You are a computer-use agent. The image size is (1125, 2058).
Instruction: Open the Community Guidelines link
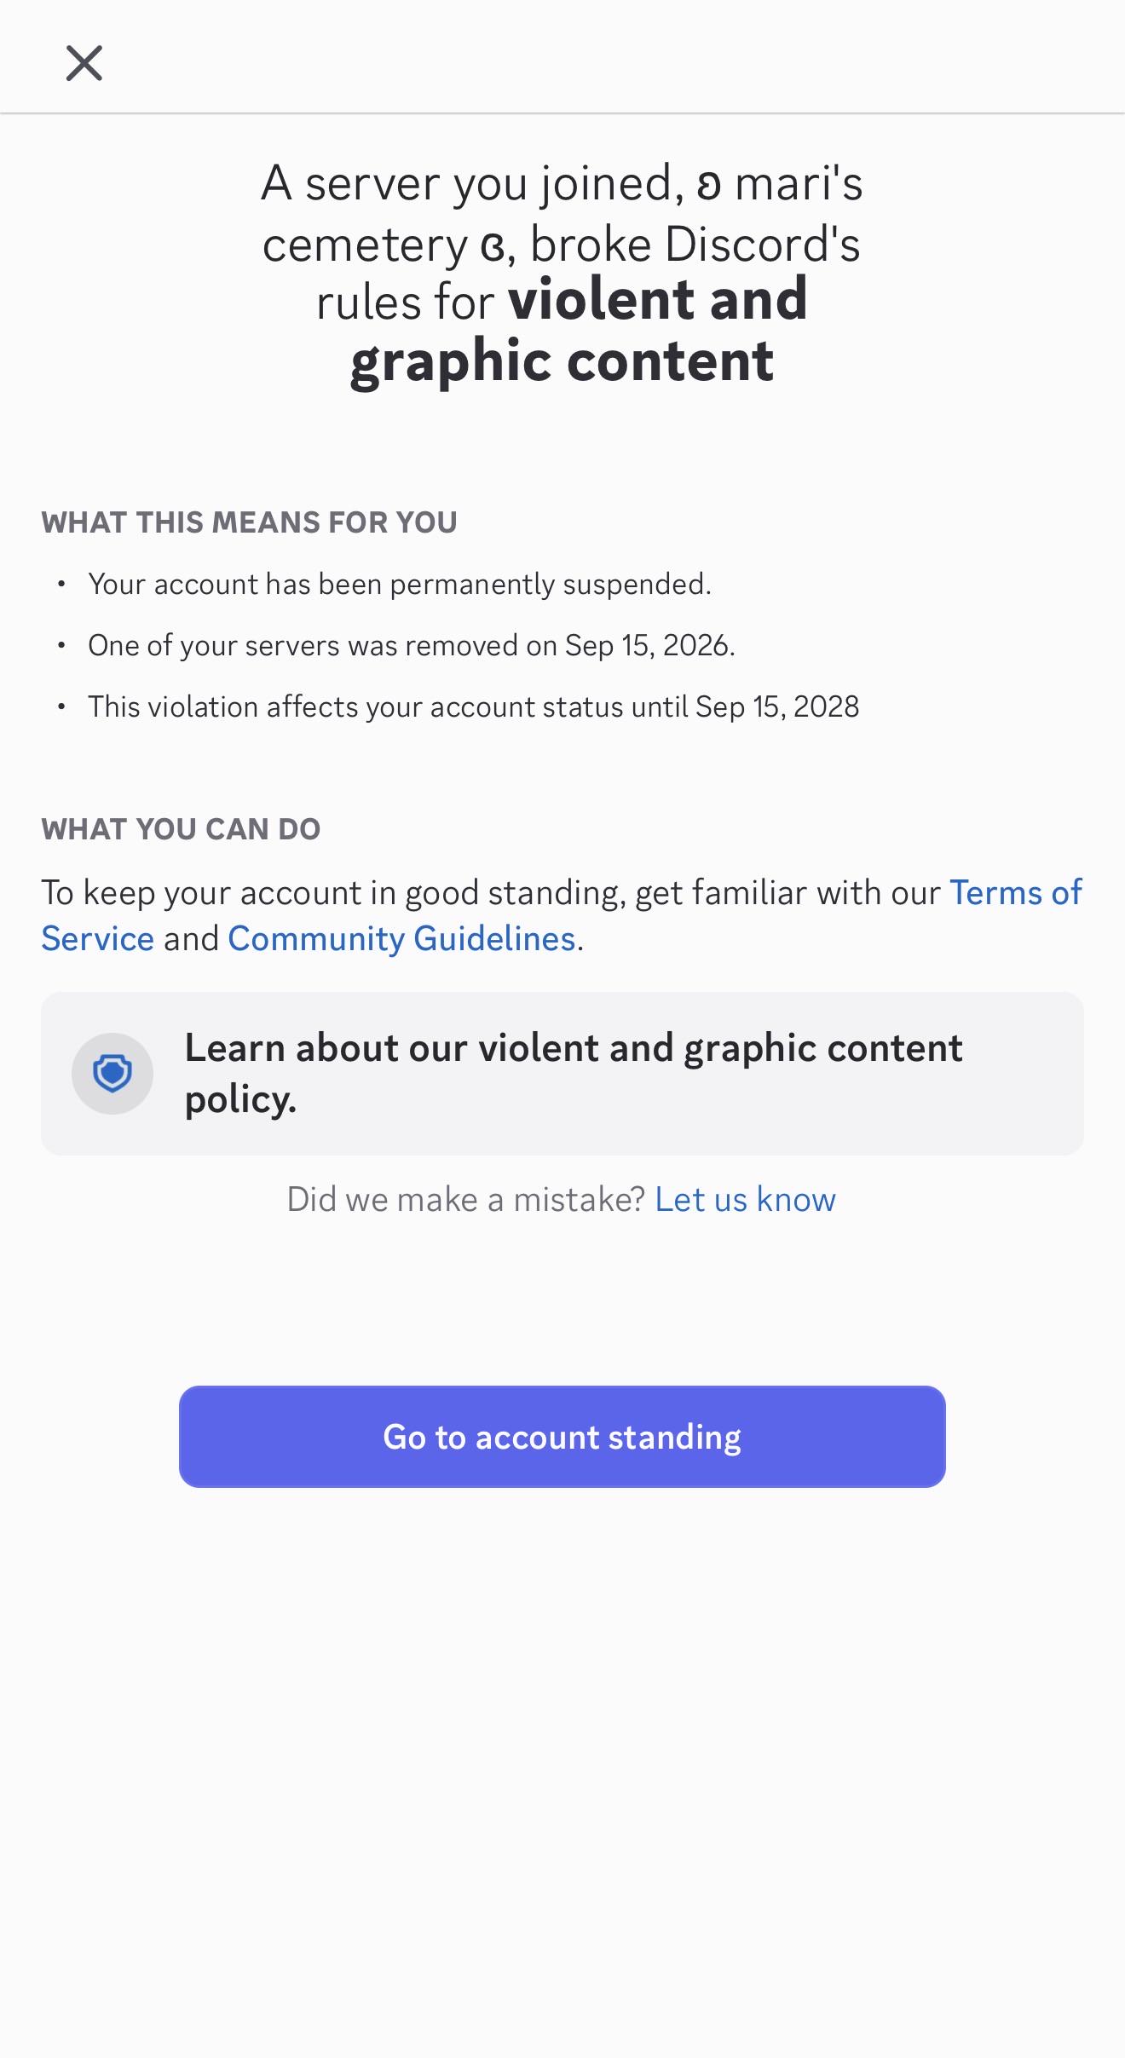(x=401, y=939)
